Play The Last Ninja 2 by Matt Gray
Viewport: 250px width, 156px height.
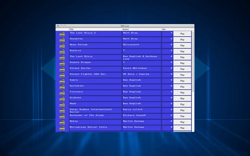[182, 34]
